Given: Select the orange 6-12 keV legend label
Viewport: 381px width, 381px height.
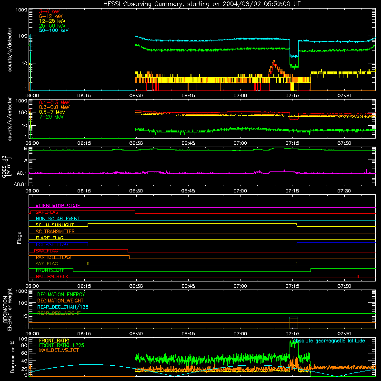Looking at the screenshot, I should pos(51,16).
